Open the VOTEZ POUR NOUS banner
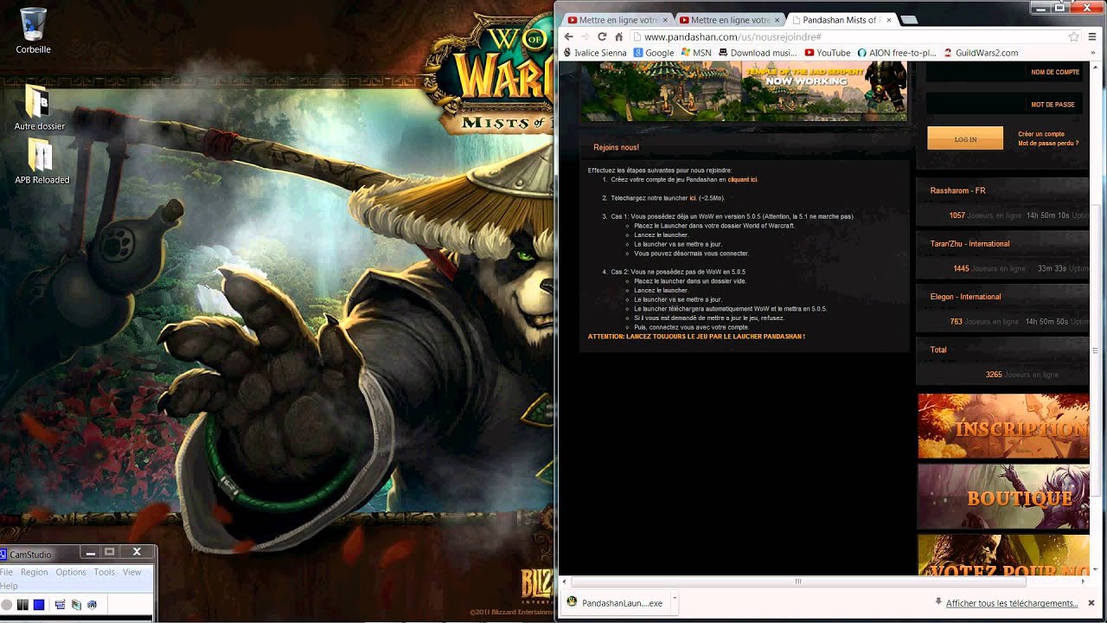The width and height of the screenshot is (1107, 623). (x=1003, y=555)
